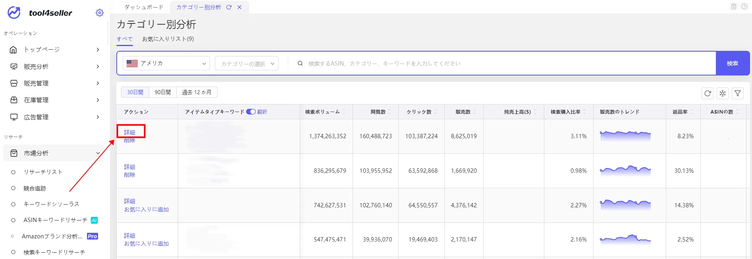Close the カテゴリー別分析 tab
This screenshot has height=259, width=752.
239,7
